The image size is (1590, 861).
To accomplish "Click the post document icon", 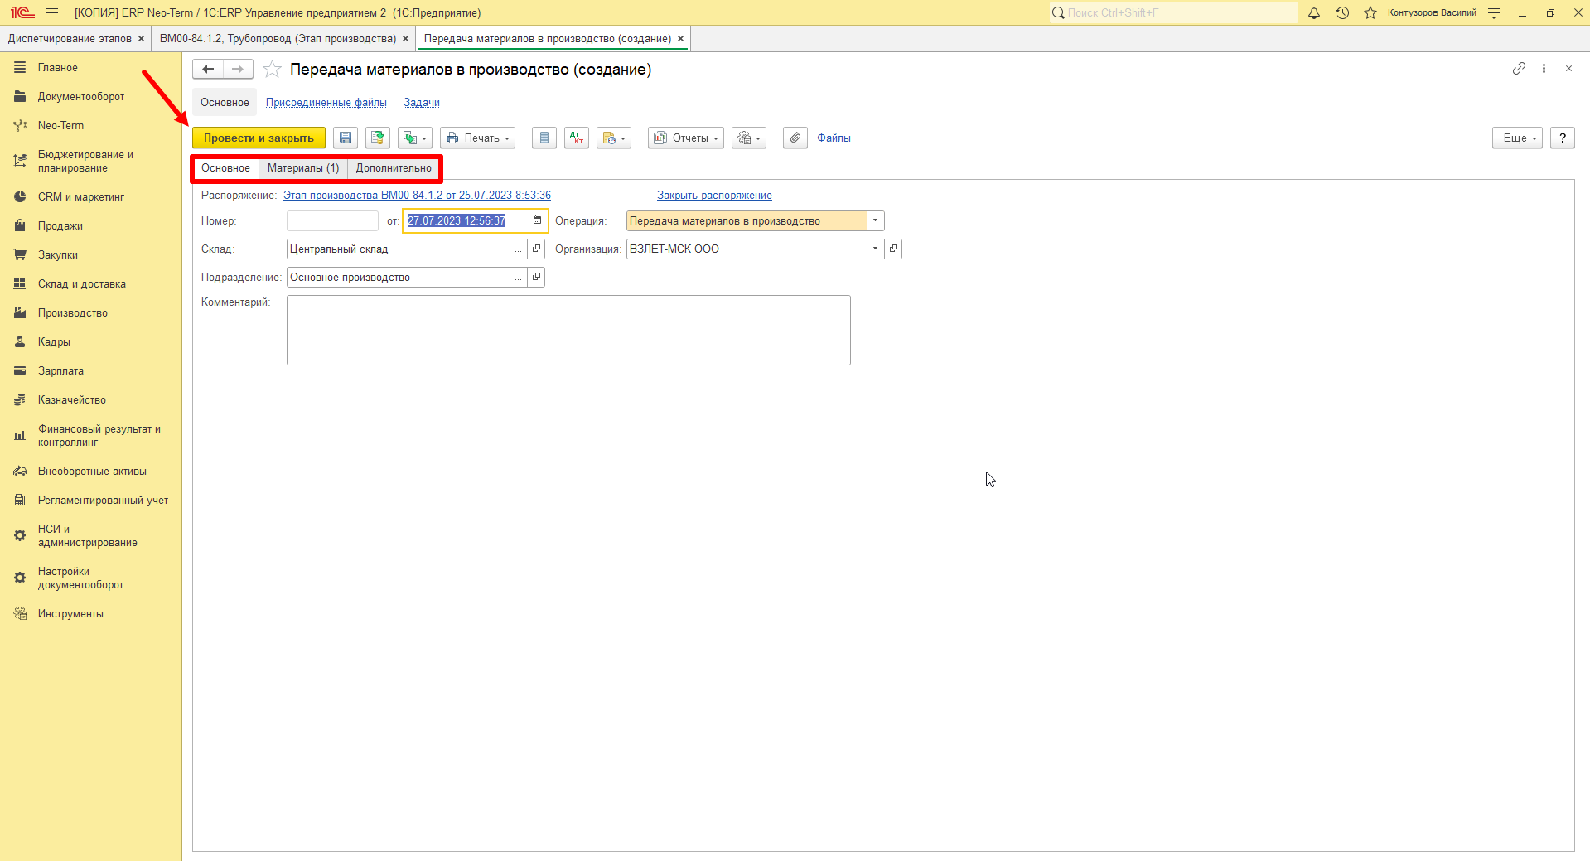I will tap(378, 138).
